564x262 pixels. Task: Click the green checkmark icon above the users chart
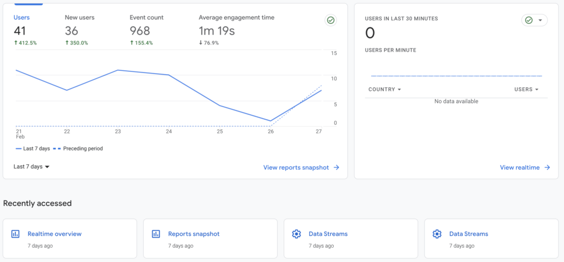pos(330,20)
